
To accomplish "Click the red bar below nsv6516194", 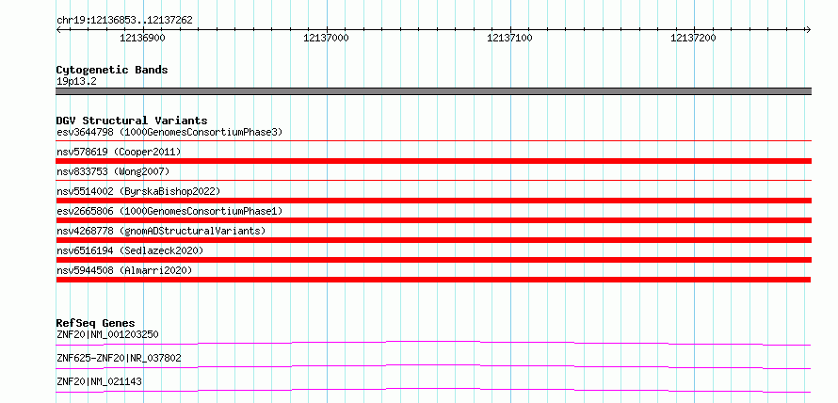I will (433, 260).
